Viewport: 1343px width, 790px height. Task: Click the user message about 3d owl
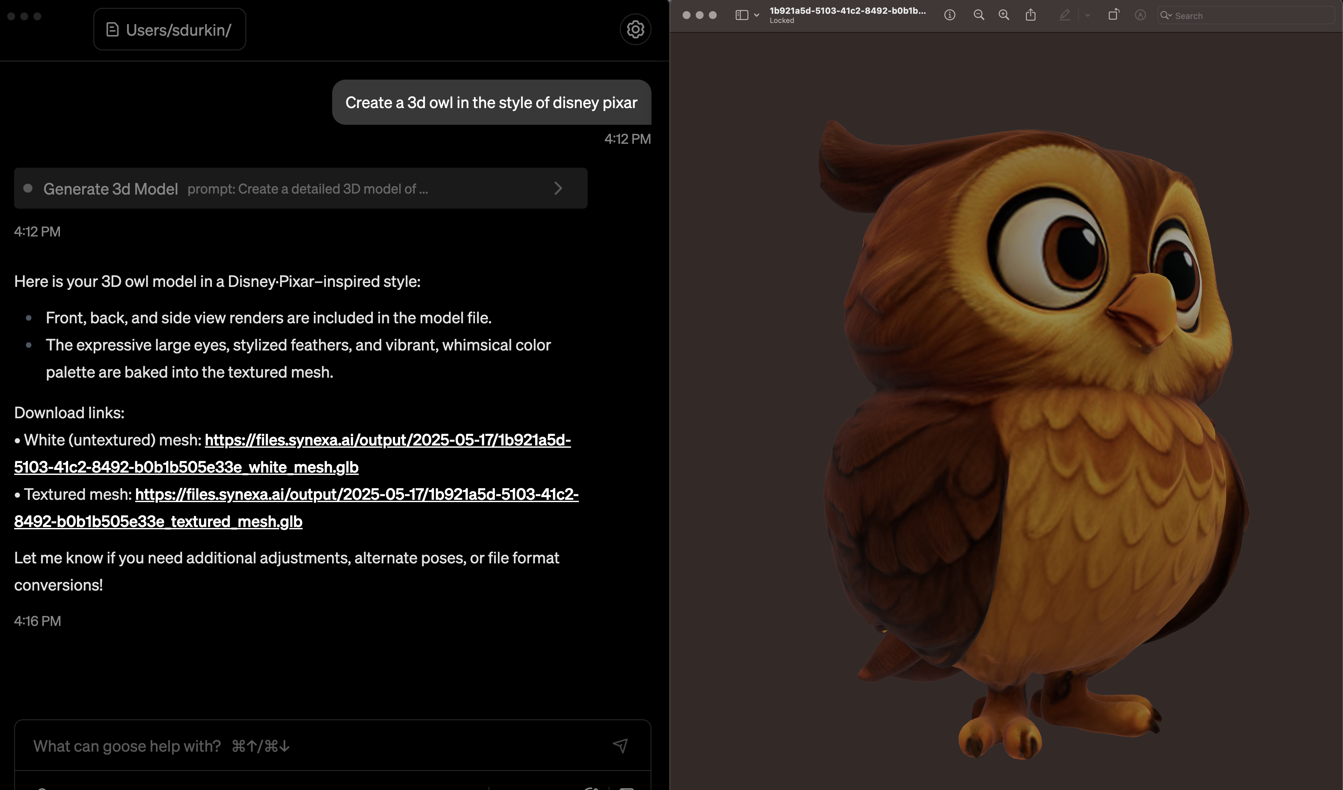(491, 102)
